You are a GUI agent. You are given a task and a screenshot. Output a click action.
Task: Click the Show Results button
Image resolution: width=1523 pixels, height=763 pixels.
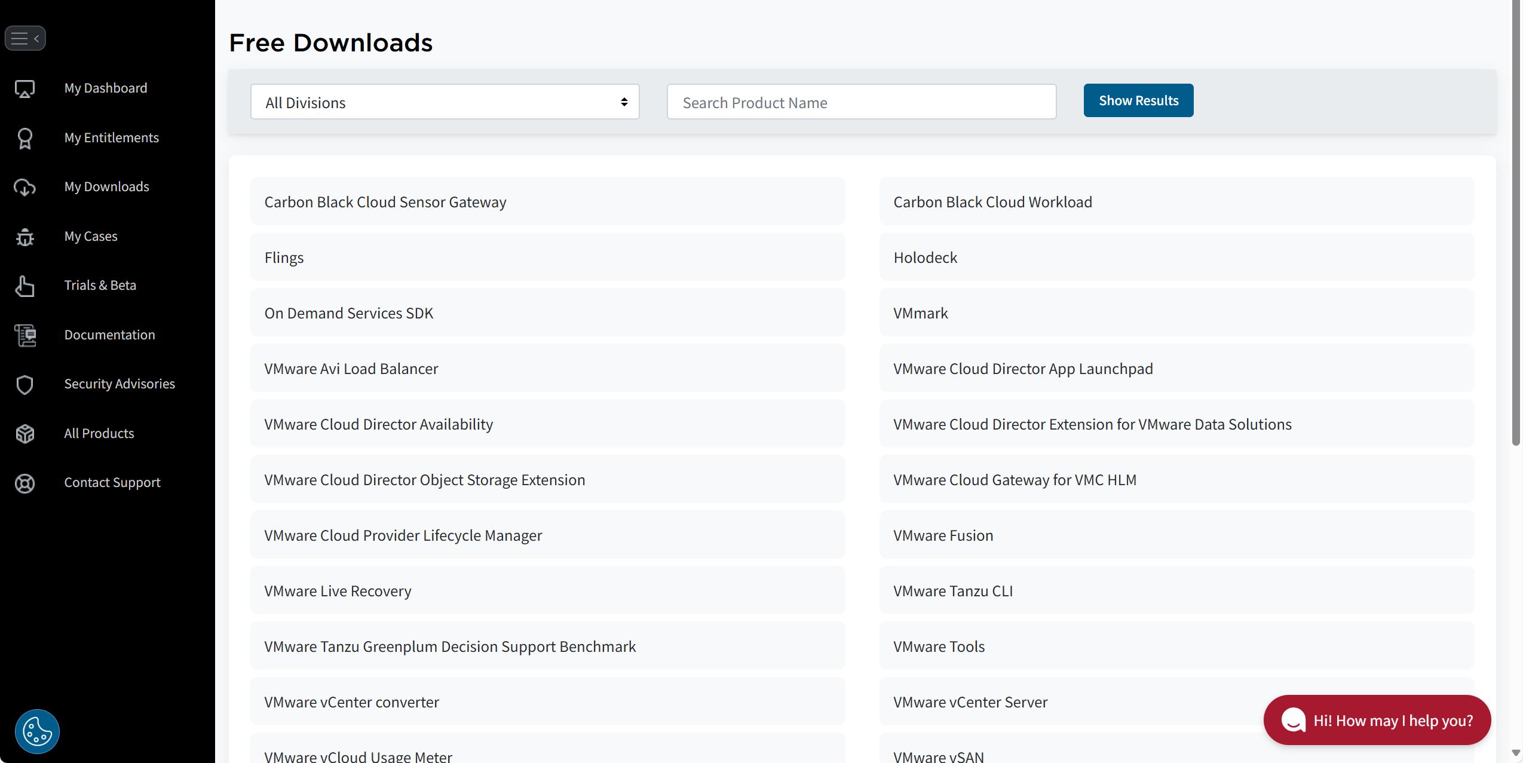tap(1138, 100)
